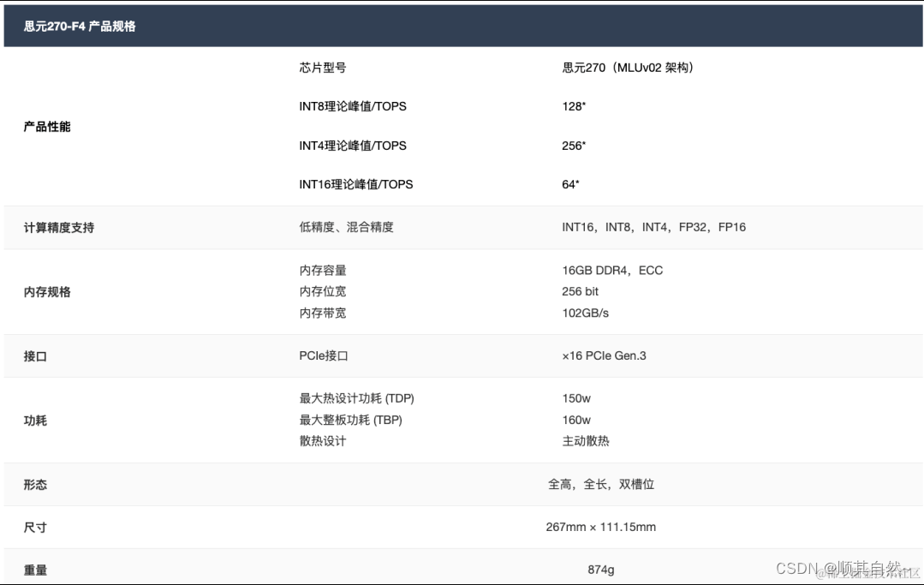Select the value '64*'
The width and height of the screenshot is (924, 585).
[x=570, y=184]
